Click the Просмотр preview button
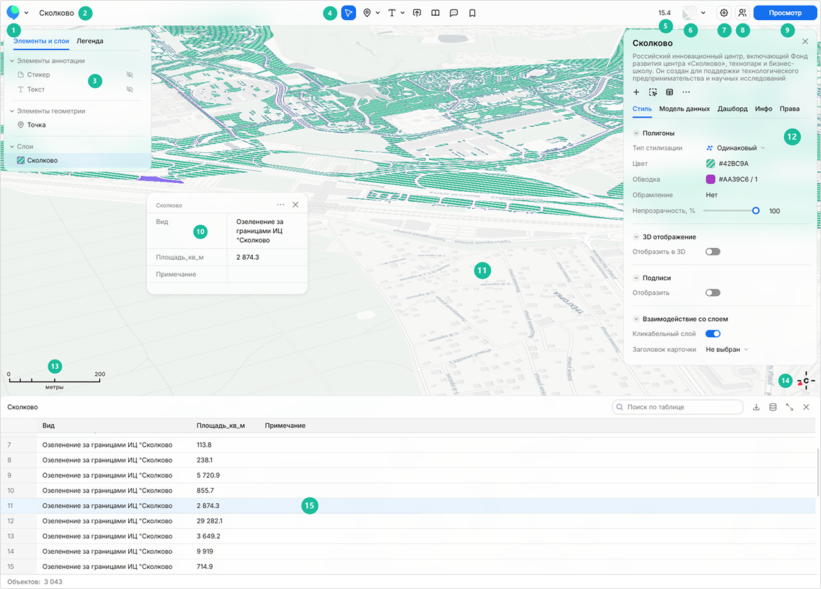This screenshot has height=589, width=821. 785,13
